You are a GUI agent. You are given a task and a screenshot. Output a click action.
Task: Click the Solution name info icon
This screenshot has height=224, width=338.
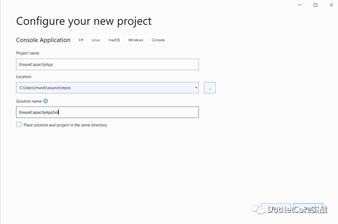46,101
